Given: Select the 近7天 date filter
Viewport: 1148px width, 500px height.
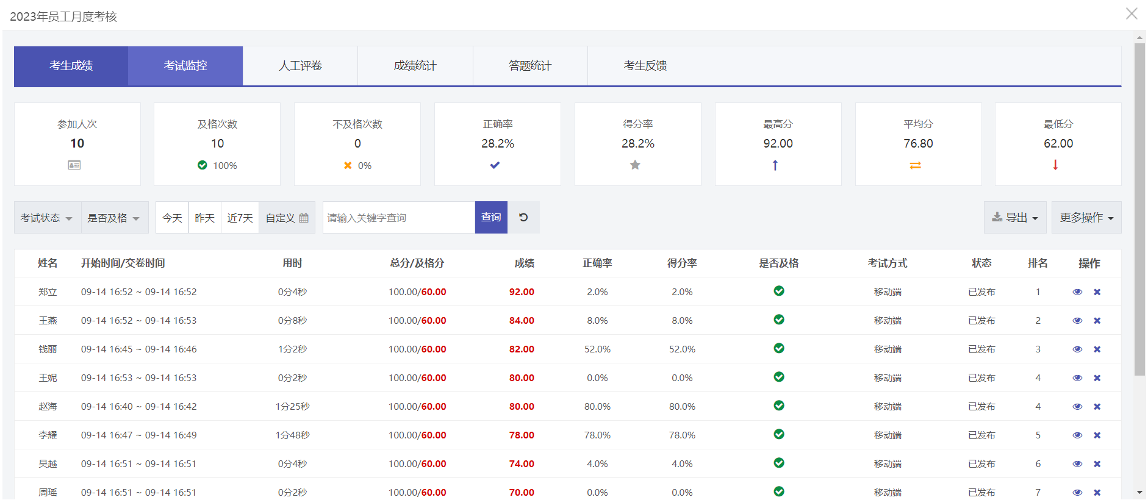Looking at the screenshot, I should [x=240, y=218].
